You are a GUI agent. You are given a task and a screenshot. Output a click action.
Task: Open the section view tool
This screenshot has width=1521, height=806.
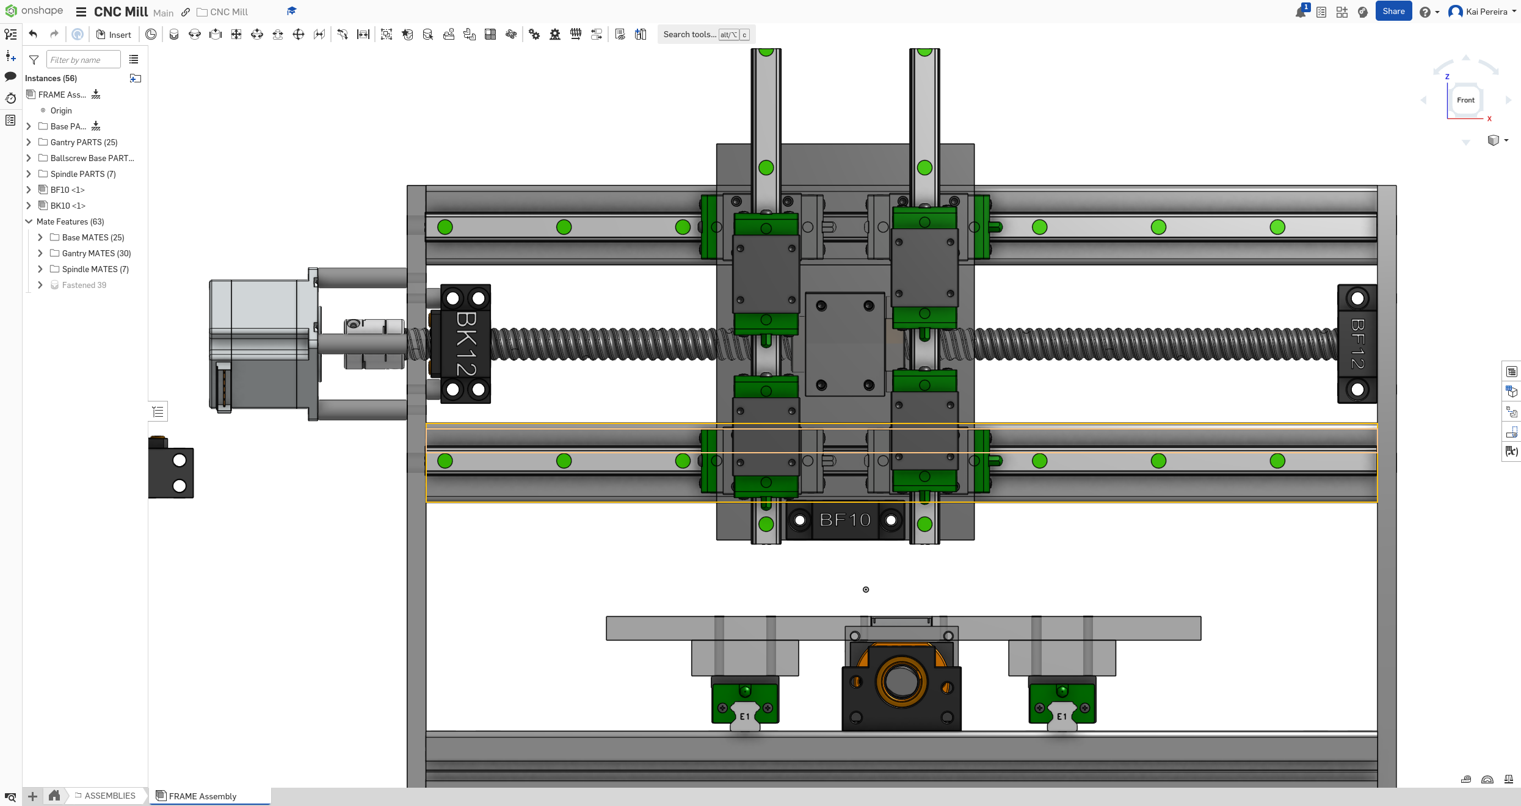pyautogui.click(x=490, y=34)
